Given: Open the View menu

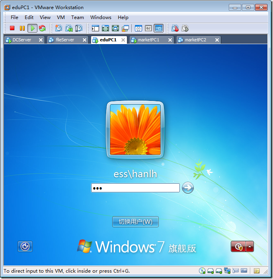Looking at the screenshot, I should (x=45, y=17).
